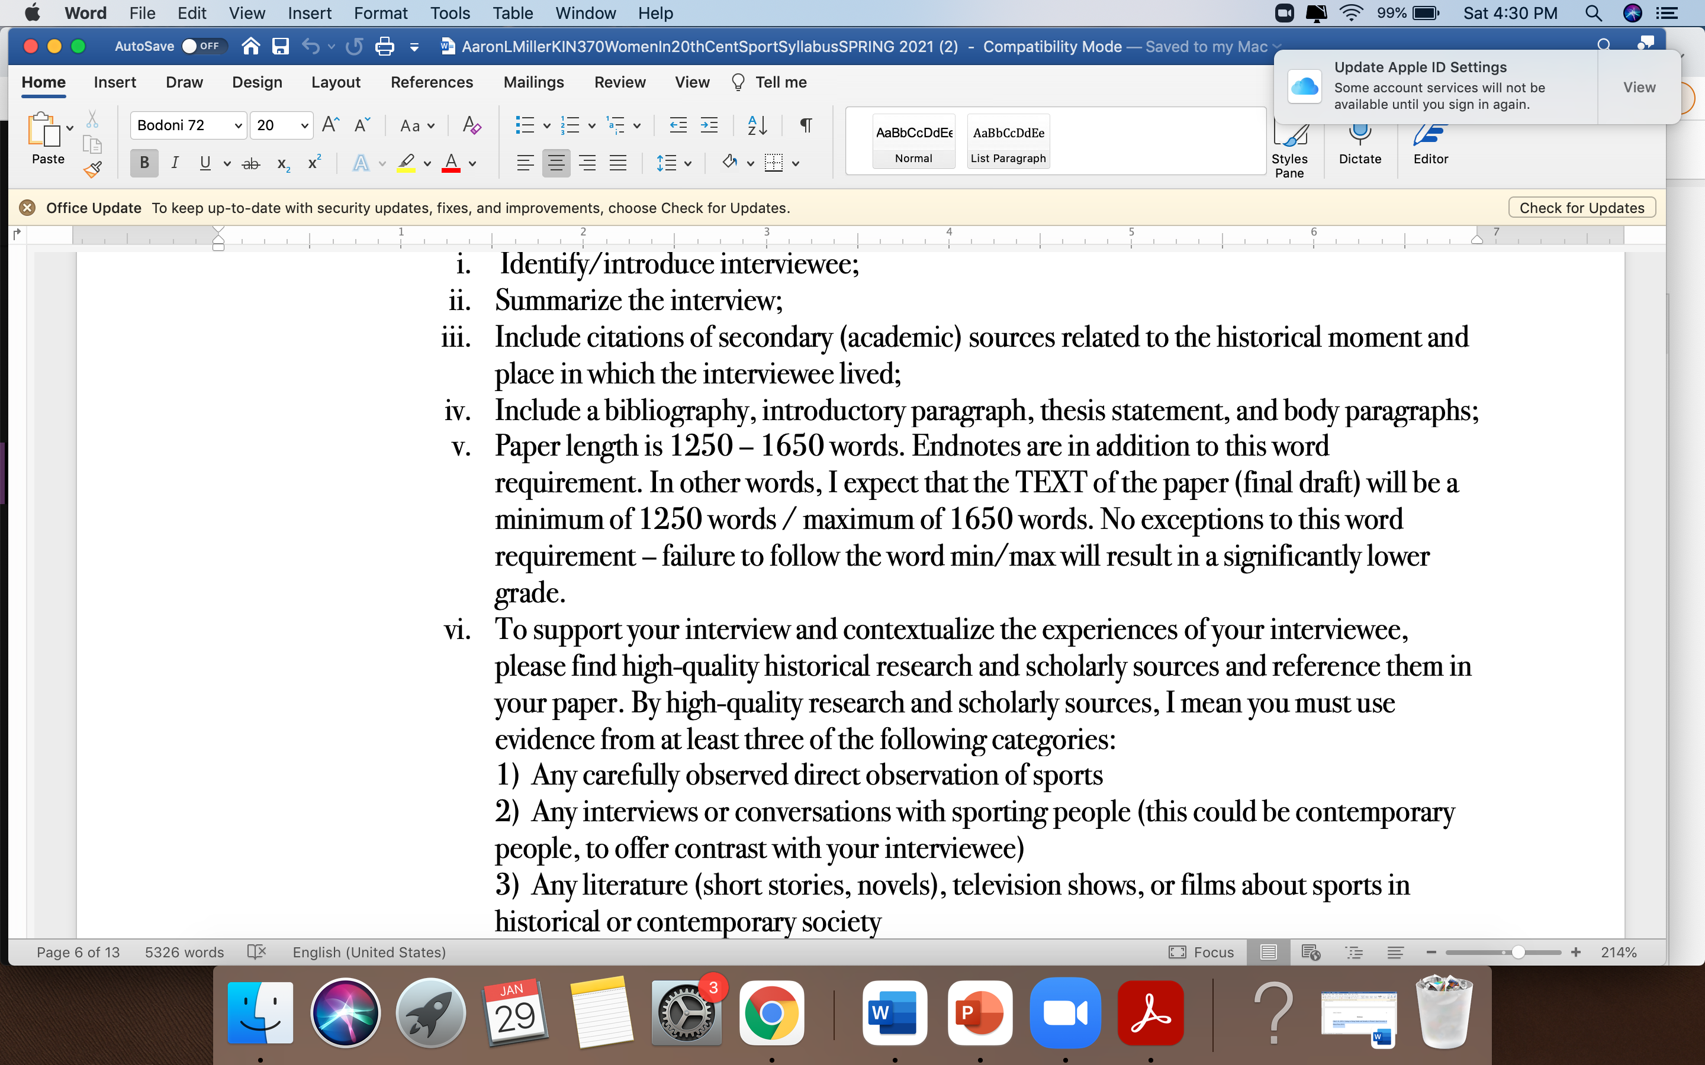
Task: Select the Format Painter brush
Action: [x=92, y=169]
